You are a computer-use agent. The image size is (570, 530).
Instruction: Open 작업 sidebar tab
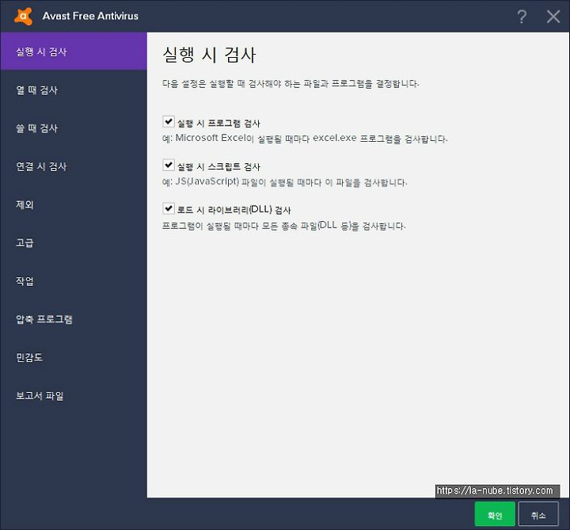[x=74, y=280]
